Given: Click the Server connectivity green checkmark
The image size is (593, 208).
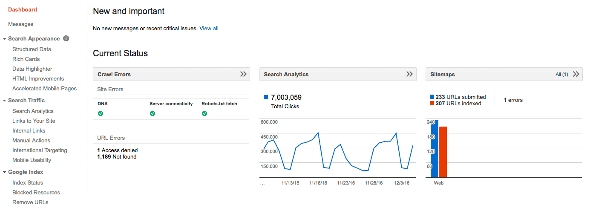Looking at the screenshot, I should [153, 113].
